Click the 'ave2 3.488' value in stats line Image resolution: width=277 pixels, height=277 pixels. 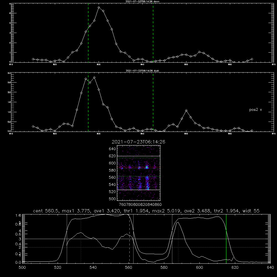pos(197,211)
